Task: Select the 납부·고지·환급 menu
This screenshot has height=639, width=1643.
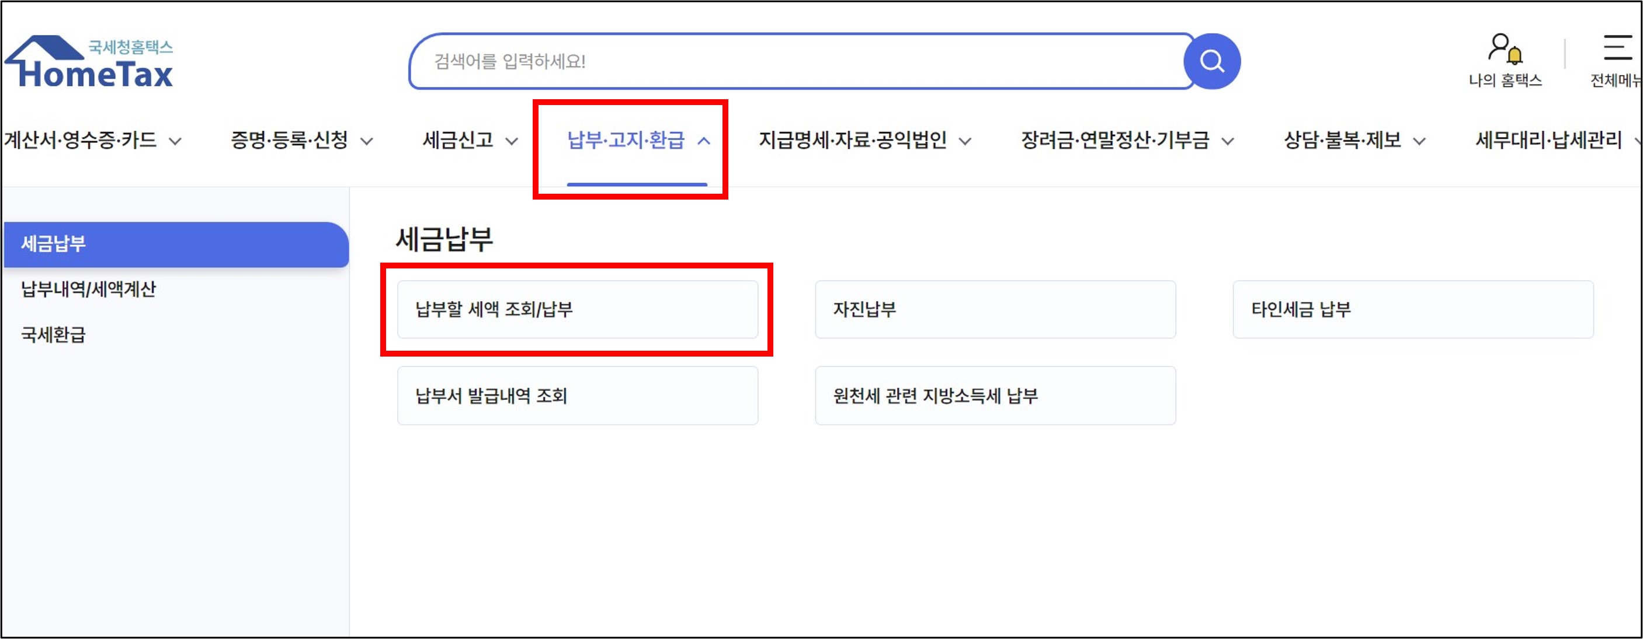Action: click(x=626, y=139)
